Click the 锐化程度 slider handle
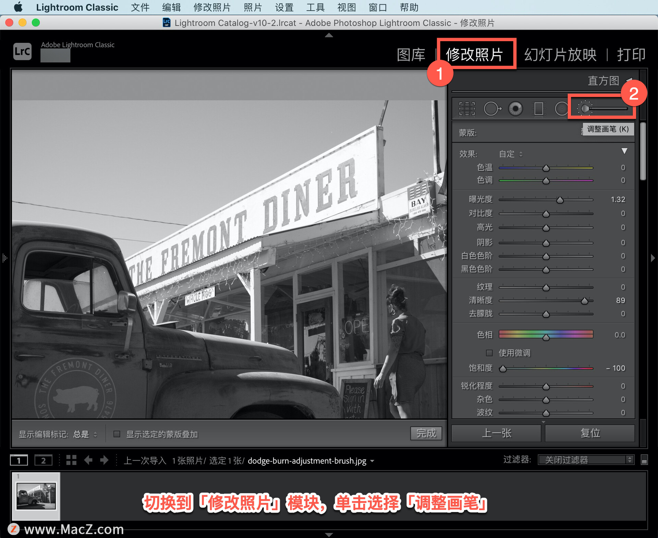 click(546, 387)
